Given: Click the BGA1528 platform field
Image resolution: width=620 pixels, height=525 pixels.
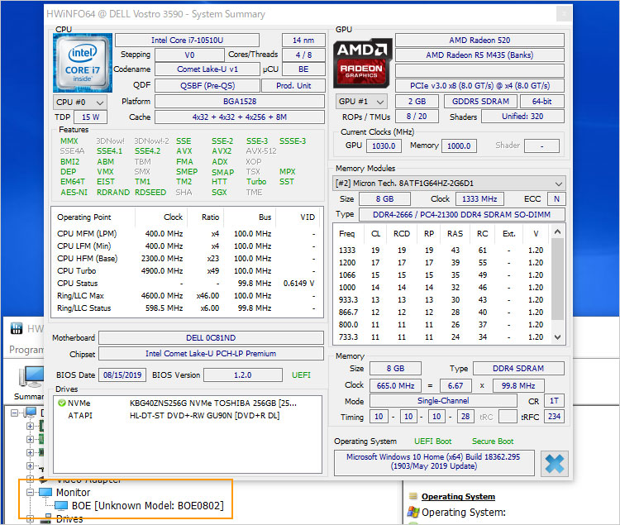Looking at the screenshot, I should (x=240, y=101).
